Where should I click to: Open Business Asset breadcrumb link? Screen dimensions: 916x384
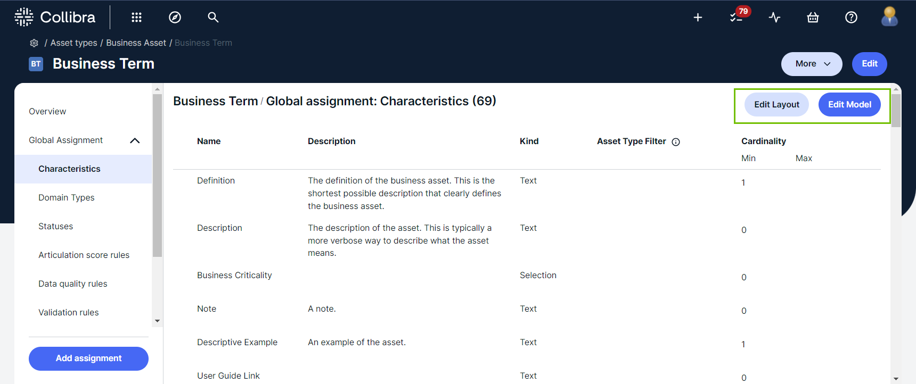136,43
